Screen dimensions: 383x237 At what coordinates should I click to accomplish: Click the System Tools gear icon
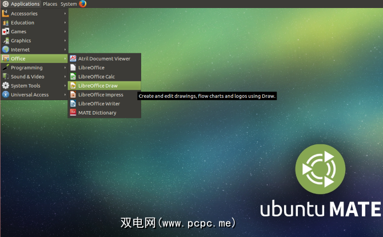coord(6,86)
